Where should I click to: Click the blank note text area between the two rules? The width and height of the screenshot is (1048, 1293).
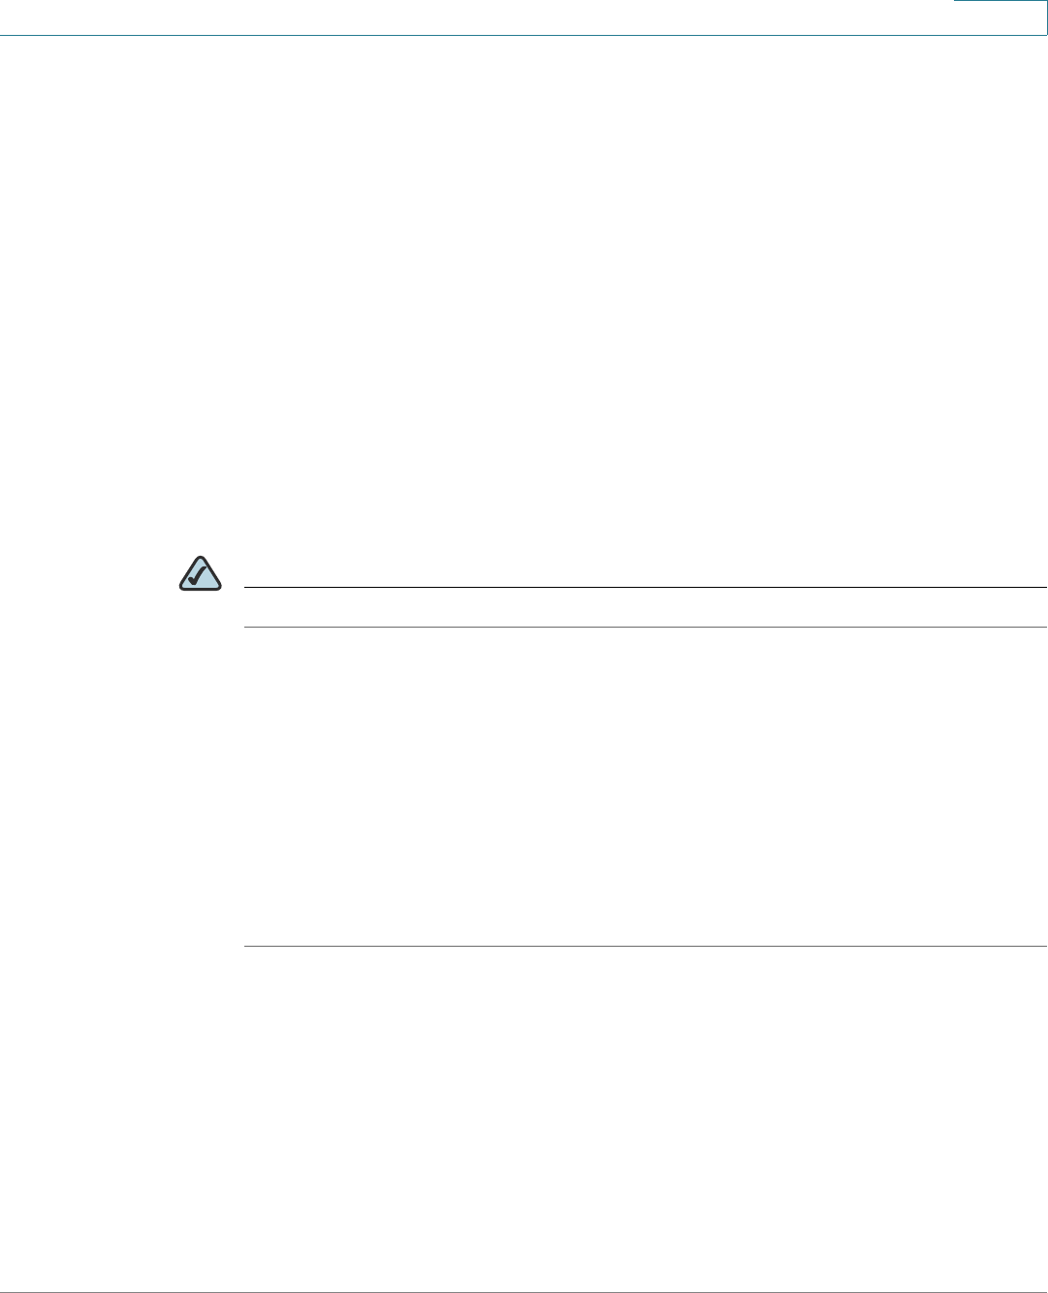coord(645,607)
